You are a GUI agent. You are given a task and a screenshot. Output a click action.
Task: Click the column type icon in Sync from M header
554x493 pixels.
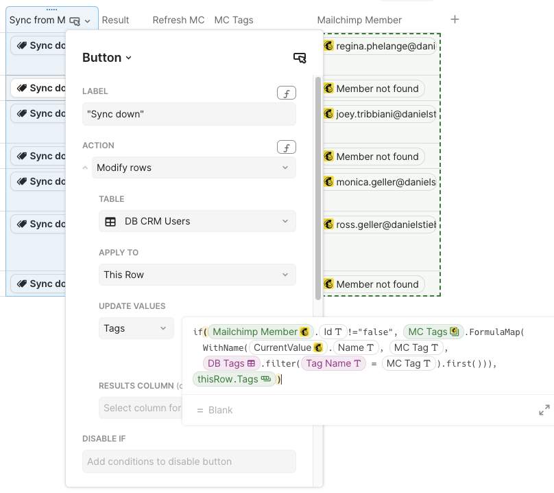click(x=75, y=21)
